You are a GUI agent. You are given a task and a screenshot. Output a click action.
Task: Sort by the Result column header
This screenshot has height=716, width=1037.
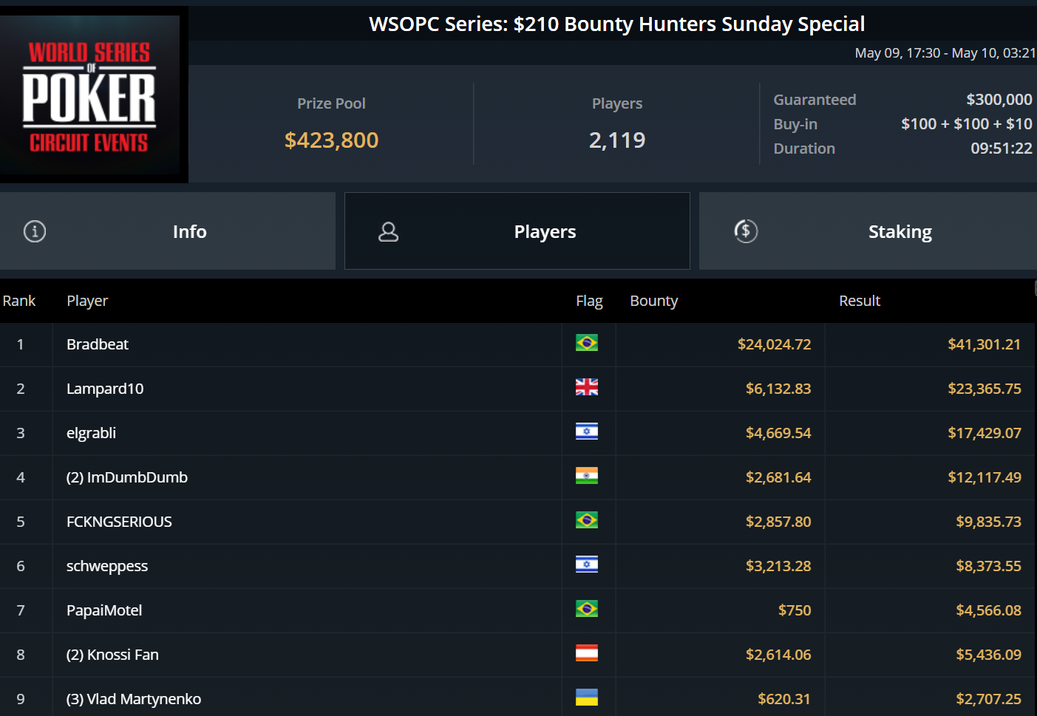pos(860,301)
